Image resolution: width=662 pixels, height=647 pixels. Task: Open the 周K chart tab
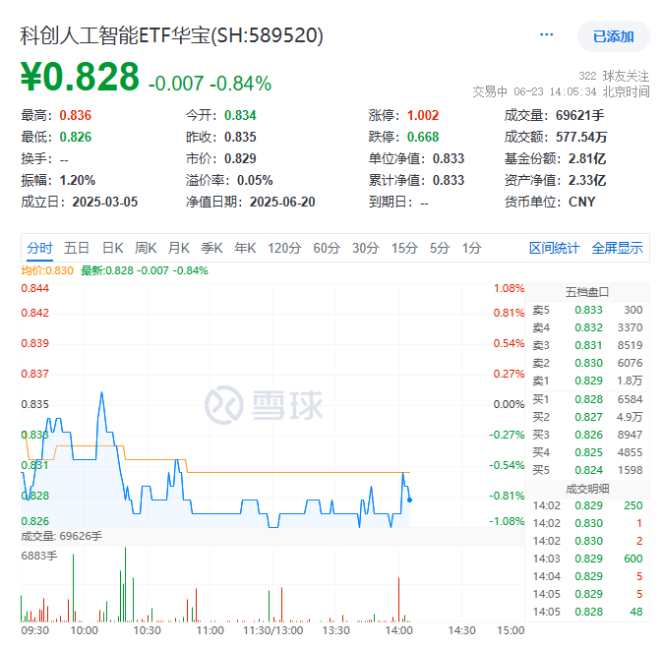point(146,248)
